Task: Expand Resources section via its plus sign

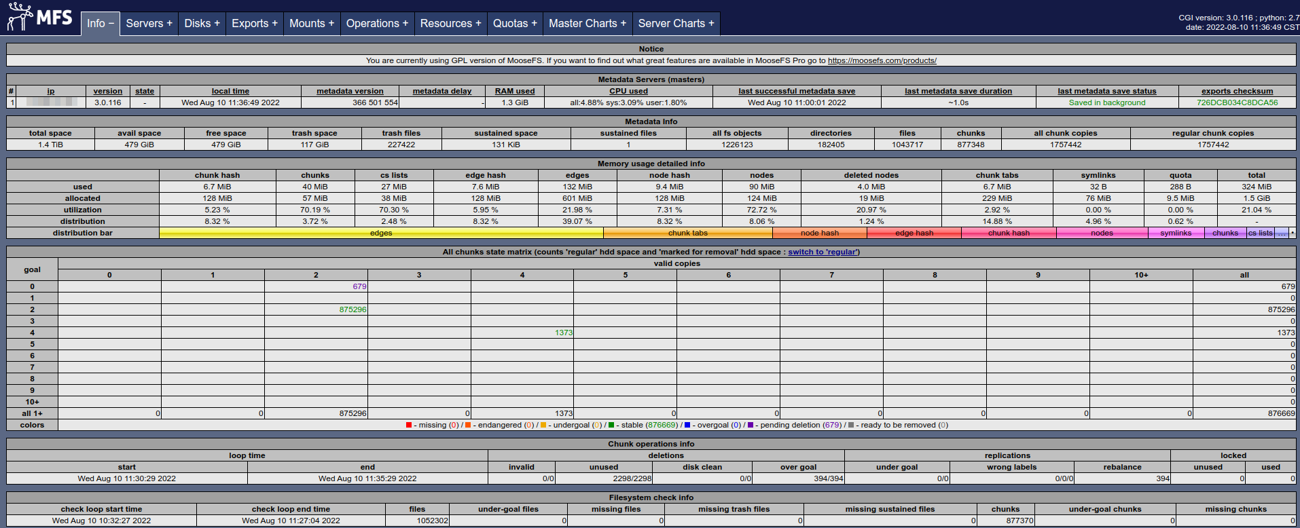Action: [x=477, y=23]
